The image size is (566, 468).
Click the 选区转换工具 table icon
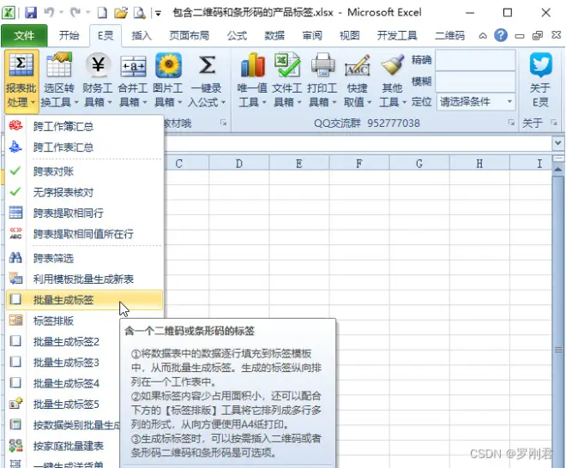point(59,65)
